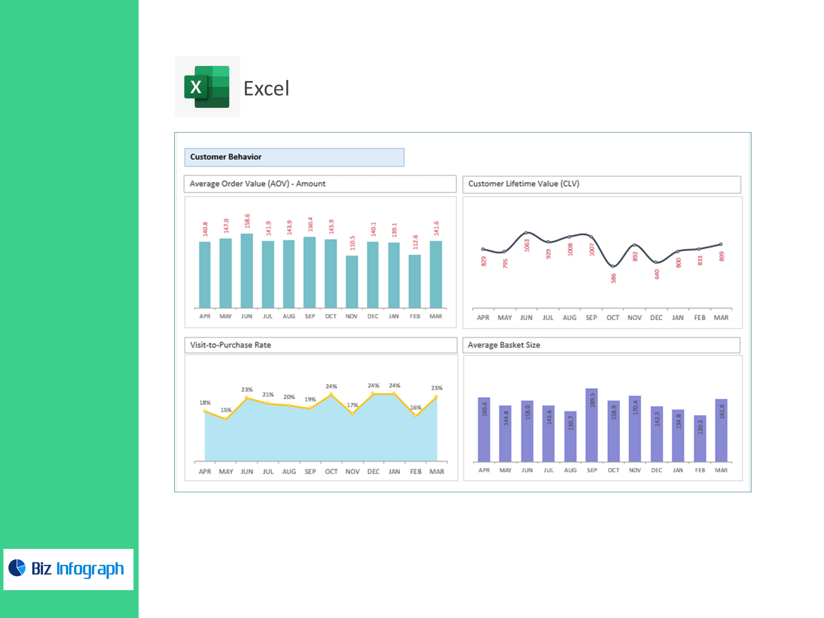Click the OCT low point on CLV line

coord(613,267)
